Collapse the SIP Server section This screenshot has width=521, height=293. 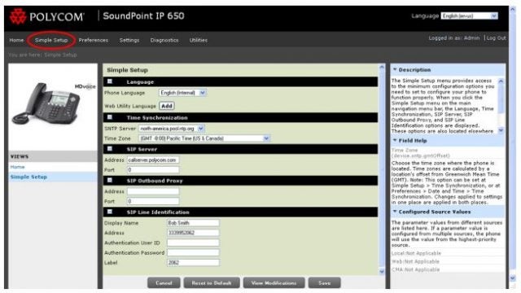(x=110, y=149)
